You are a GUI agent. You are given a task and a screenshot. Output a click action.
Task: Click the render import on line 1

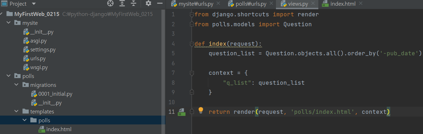tap(308, 15)
